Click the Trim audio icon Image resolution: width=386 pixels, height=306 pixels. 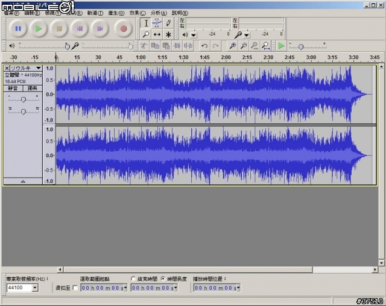pyautogui.click(x=177, y=46)
